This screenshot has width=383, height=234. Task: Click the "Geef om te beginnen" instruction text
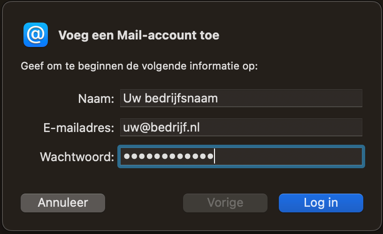139,66
